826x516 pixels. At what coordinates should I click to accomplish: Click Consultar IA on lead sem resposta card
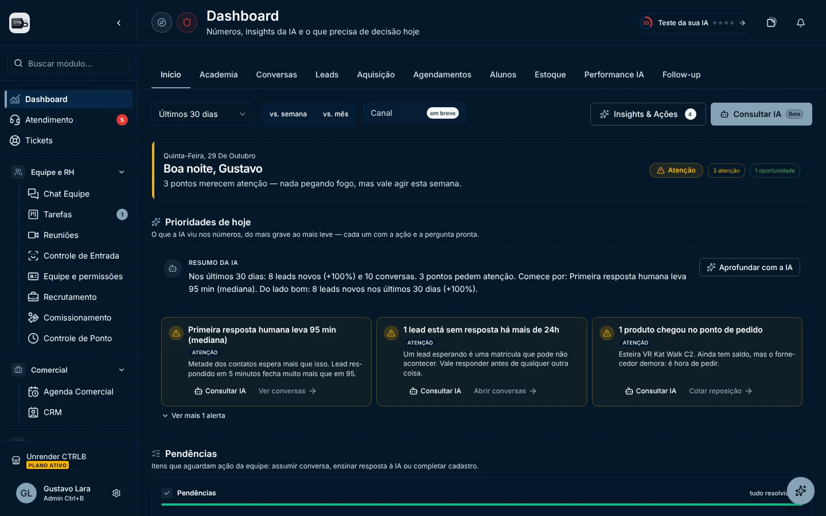(x=435, y=391)
